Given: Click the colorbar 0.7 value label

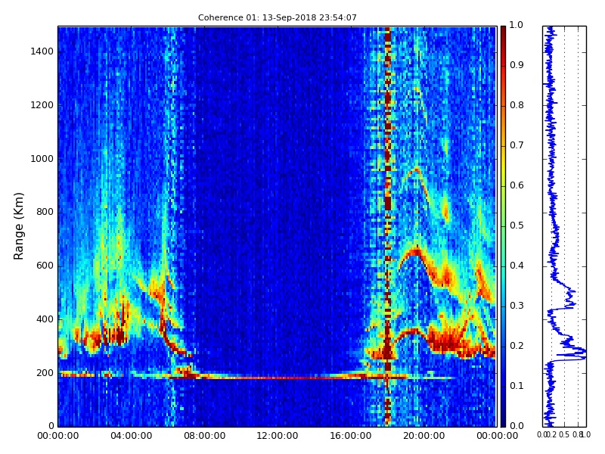Looking at the screenshot, I should tap(517, 145).
